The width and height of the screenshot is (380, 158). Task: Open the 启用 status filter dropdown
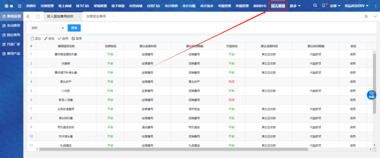(x=47, y=28)
